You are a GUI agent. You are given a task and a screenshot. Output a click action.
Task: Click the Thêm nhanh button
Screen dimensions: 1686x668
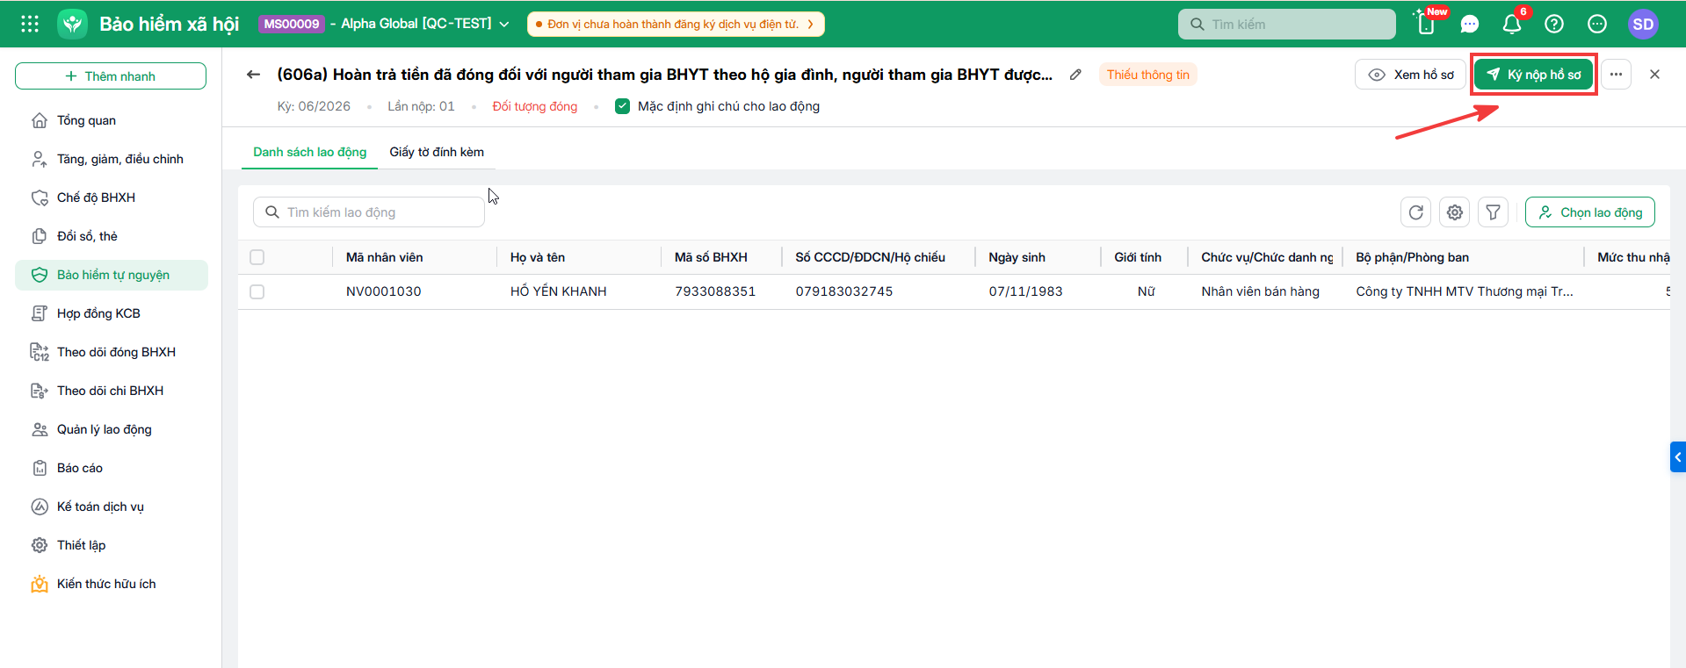click(x=111, y=75)
